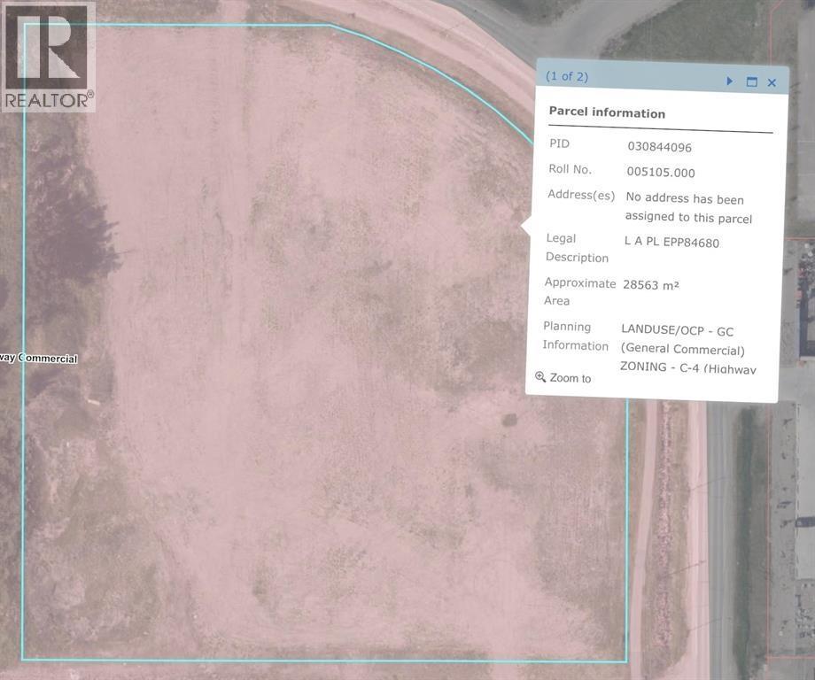815x680 pixels.
Task: Click the dock popup window icon
Action: [x=750, y=80]
